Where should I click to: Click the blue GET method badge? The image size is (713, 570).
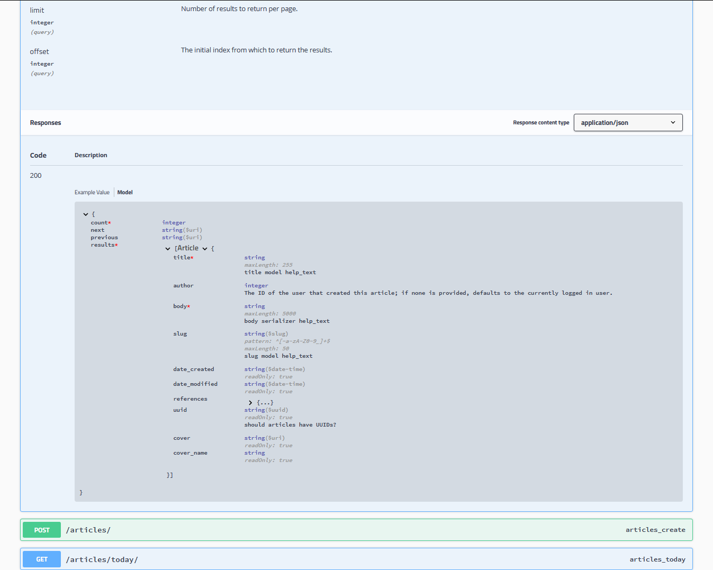click(41, 559)
